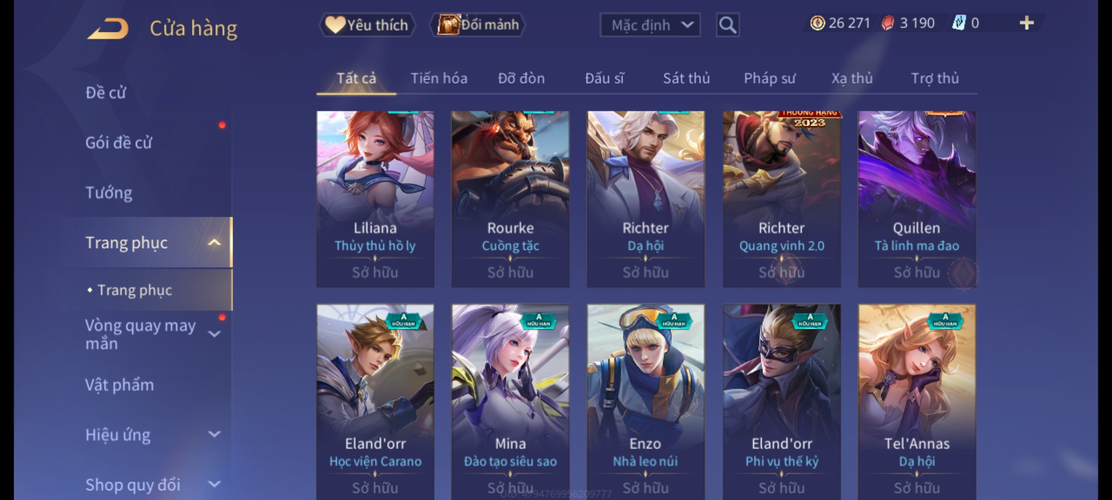
Task: Open the Mặc định sort dropdown
Action: [x=650, y=25]
